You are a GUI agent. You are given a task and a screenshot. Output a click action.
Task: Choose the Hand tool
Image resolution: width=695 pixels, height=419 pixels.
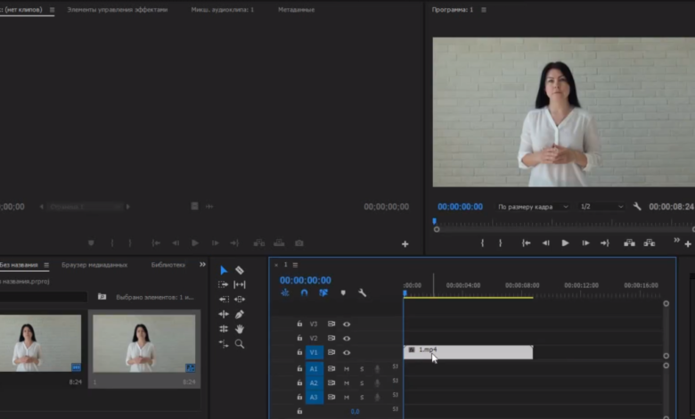tap(240, 329)
